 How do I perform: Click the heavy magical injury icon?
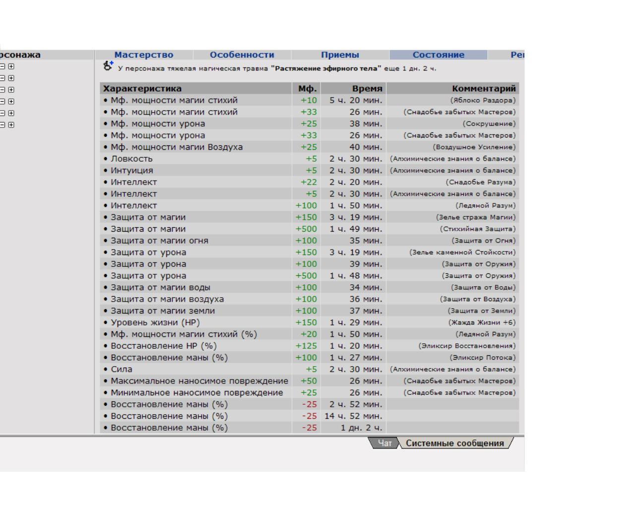(108, 65)
